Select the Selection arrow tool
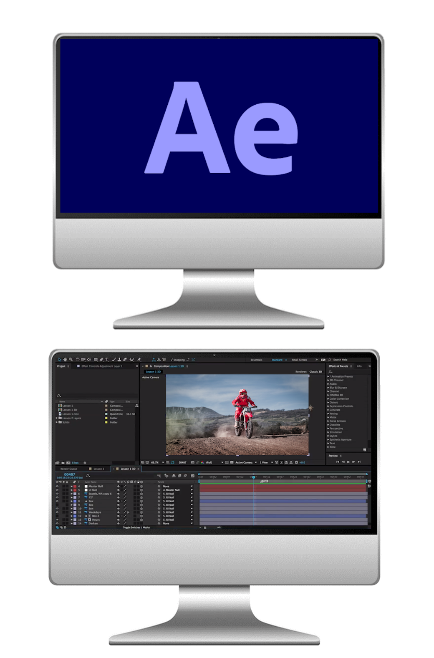This screenshot has height=658, width=434. point(60,360)
